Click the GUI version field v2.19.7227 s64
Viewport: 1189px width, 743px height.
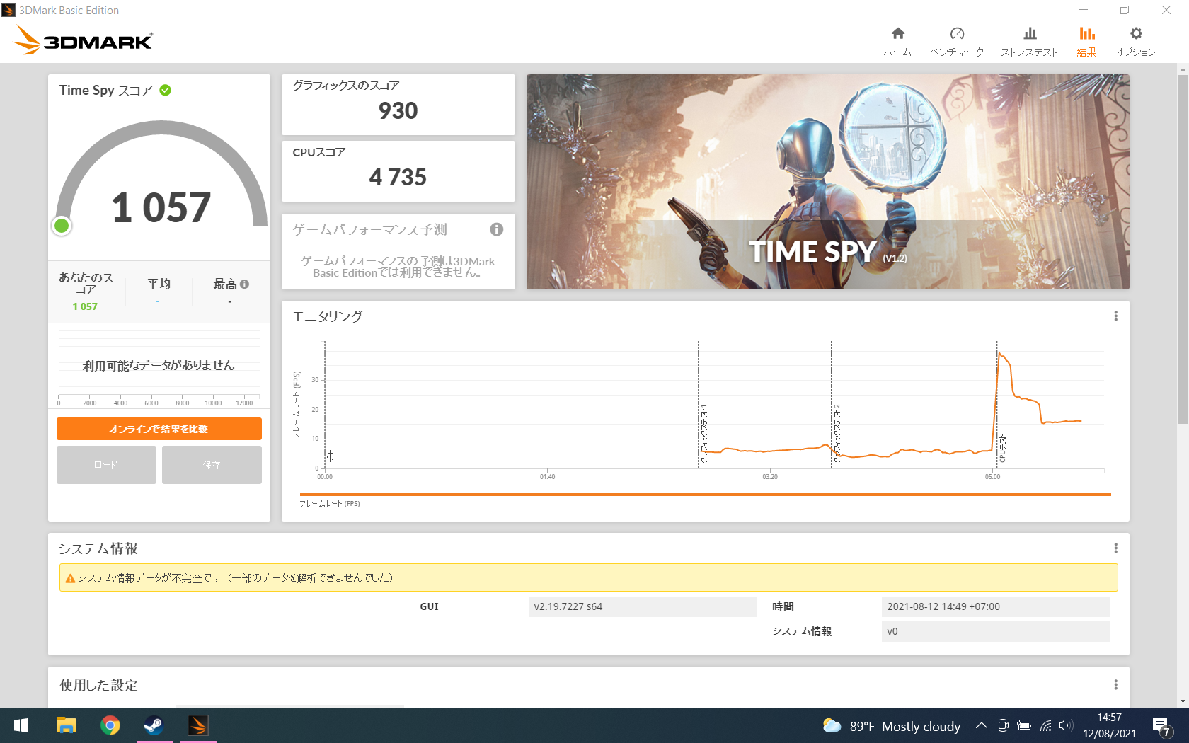pyautogui.click(x=643, y=606)
